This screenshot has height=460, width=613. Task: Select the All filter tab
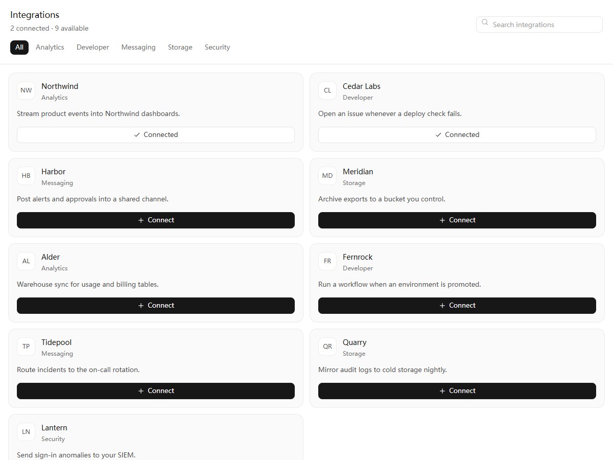tap(19, 47)
